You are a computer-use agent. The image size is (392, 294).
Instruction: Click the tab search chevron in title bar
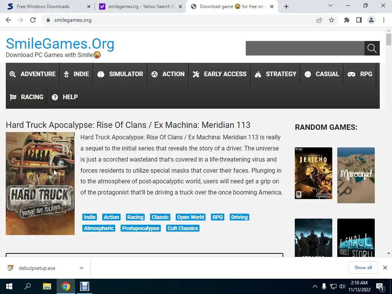click(330, 5)
